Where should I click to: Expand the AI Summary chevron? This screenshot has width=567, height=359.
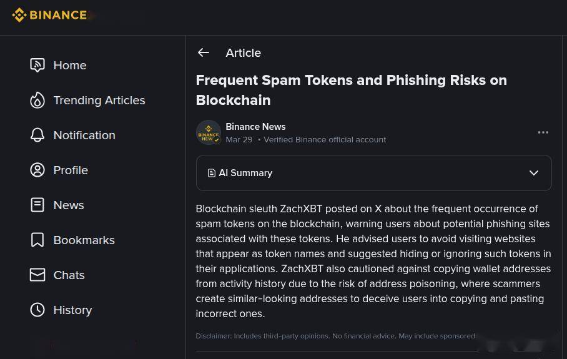pos(534,173)
